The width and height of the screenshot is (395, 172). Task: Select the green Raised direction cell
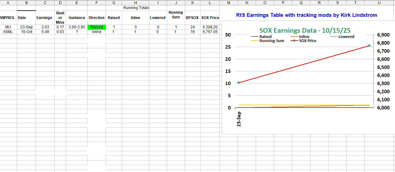pos(97,27)
